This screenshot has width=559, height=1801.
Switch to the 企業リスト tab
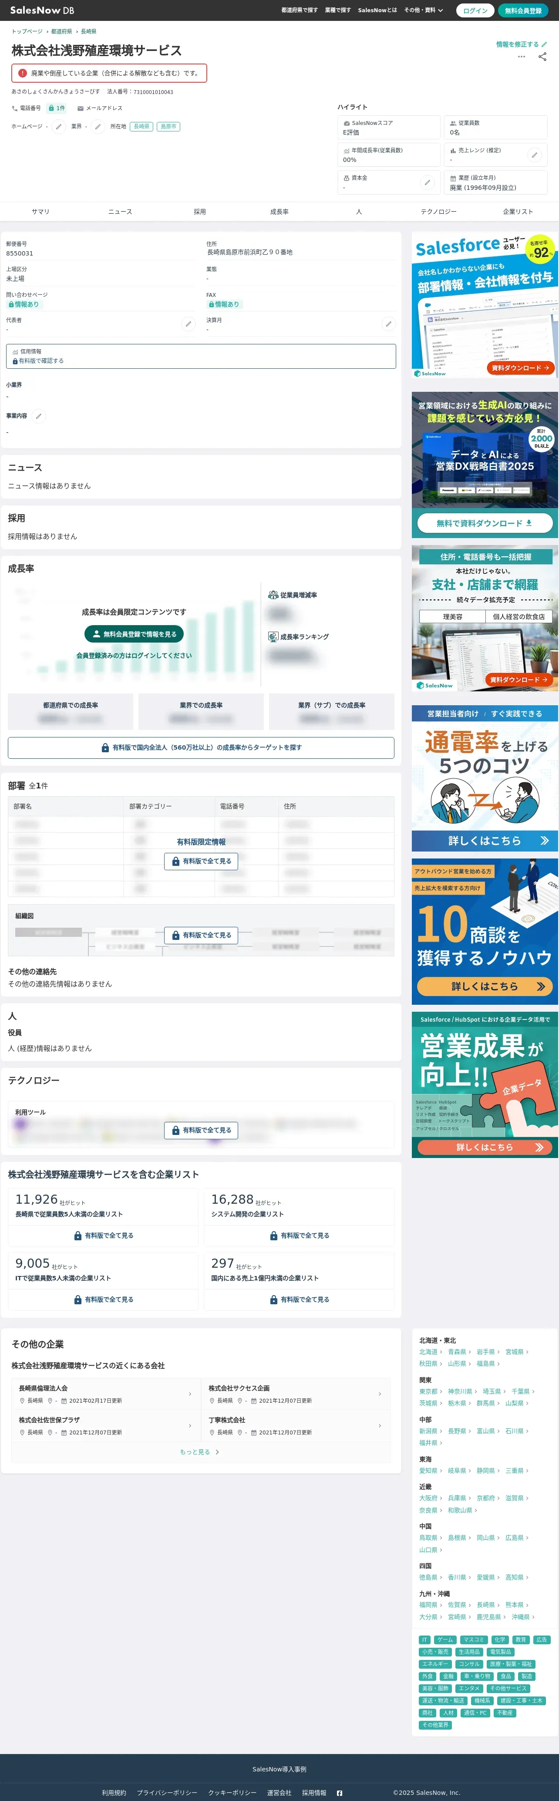click(518, 212)
